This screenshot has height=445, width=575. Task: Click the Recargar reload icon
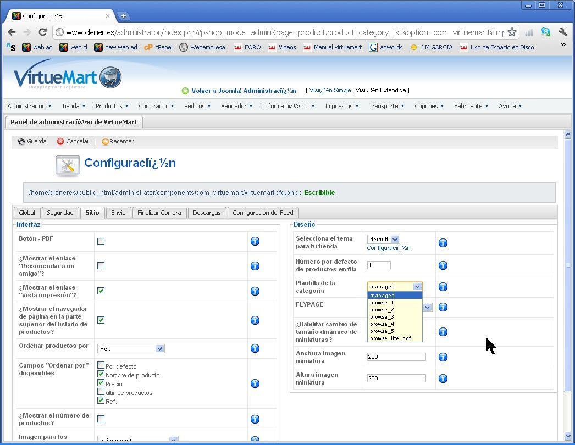pos(105,142)
